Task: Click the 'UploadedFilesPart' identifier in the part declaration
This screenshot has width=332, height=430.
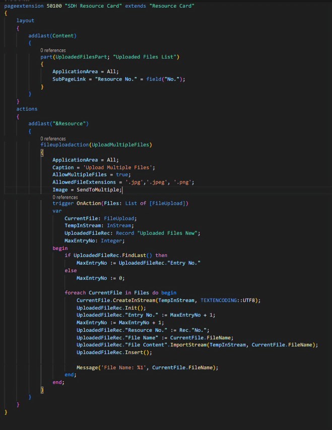Action: point(81,57)
